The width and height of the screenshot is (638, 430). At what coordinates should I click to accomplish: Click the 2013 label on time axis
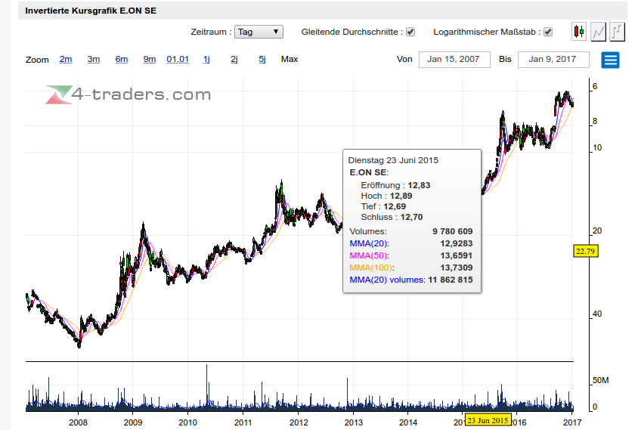click(354, 422)
